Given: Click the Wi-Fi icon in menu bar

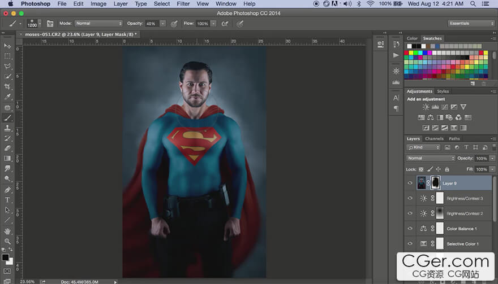Looking at the screenshot, I should (370, 4).
